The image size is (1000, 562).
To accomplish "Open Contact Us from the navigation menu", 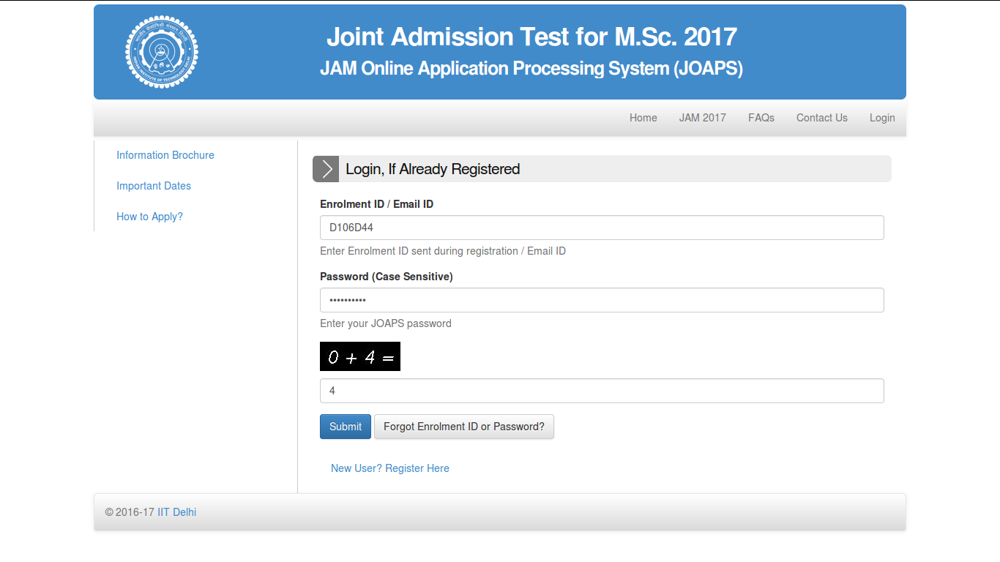I will pos(821,118).
